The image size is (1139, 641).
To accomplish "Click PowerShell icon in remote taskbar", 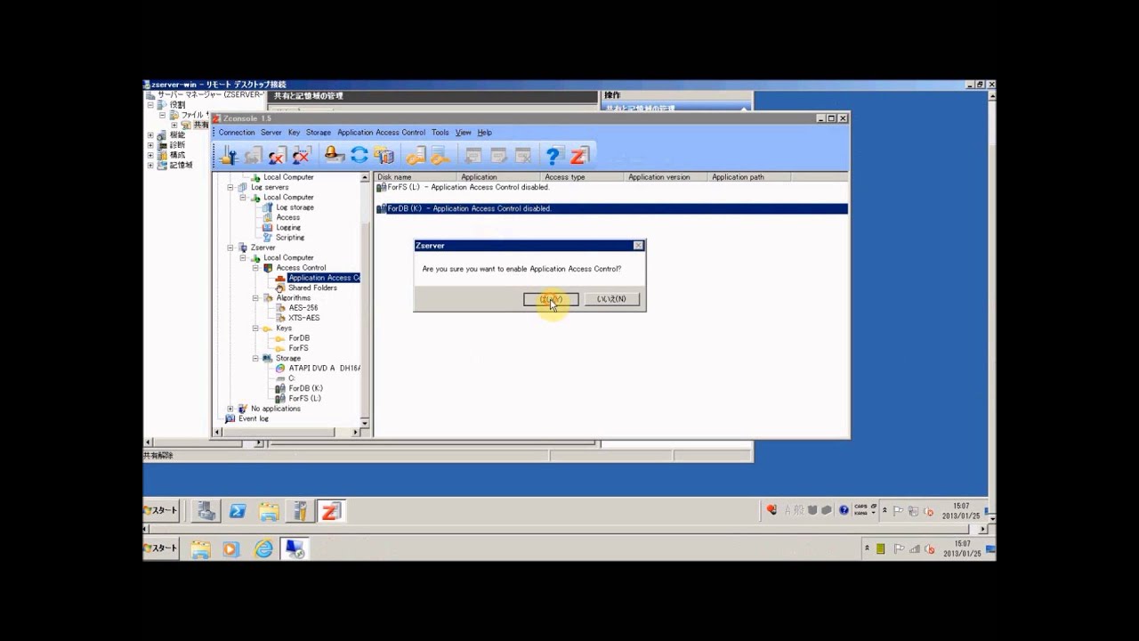I will [238, 511].
